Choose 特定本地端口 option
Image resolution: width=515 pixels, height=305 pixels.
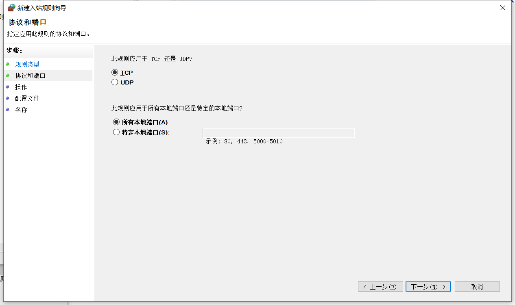click(x=116, y=132)
